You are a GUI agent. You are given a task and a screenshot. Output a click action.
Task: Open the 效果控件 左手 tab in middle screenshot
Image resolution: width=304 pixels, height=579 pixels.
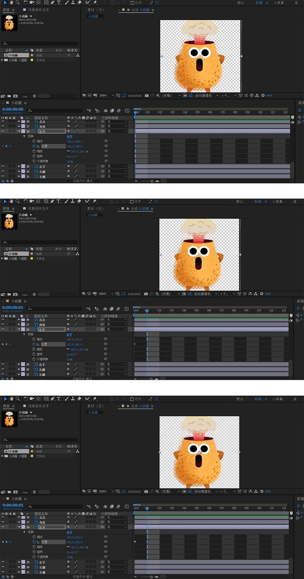pos(38,208)
